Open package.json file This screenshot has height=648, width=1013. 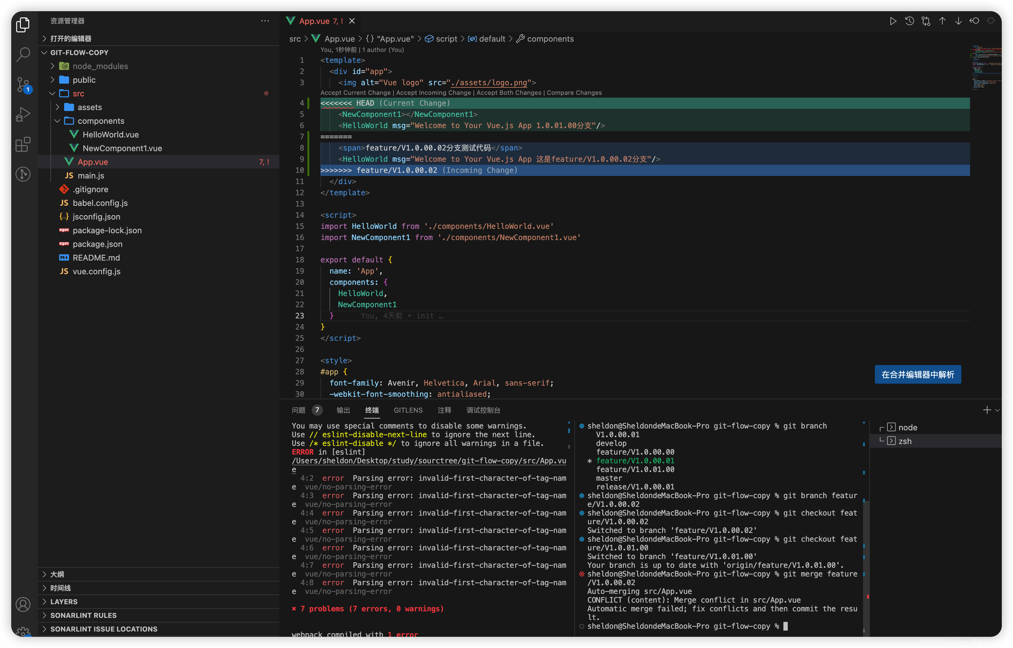[159, 244]
